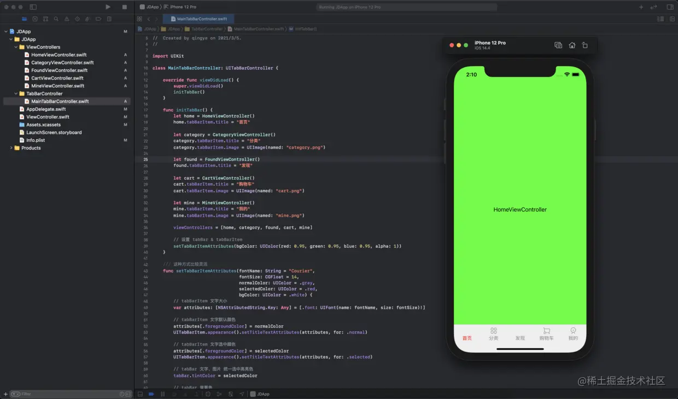Choose the JDApp scheme in toolbar

150,7
